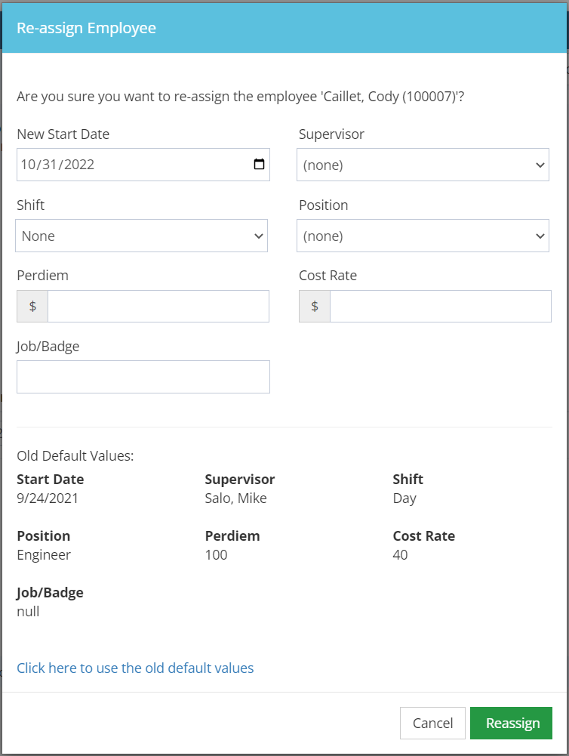Confirm with the green Reassign button

point(511,723)
